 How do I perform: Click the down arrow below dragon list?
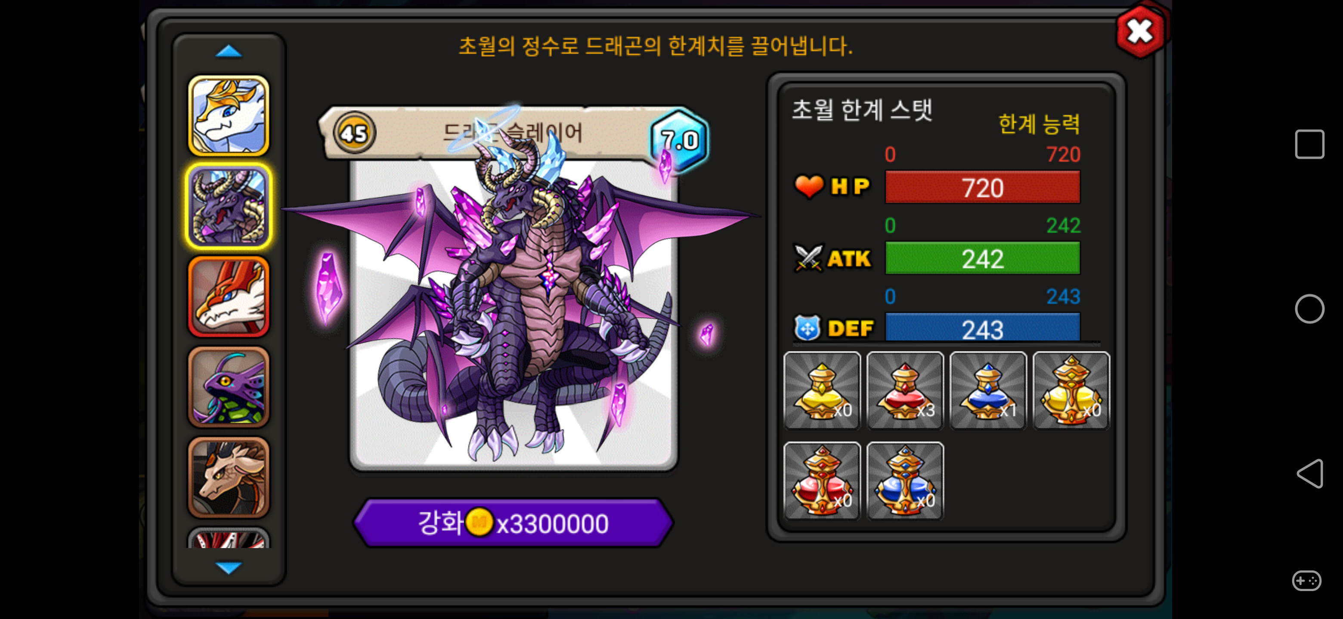pos(228,567)
